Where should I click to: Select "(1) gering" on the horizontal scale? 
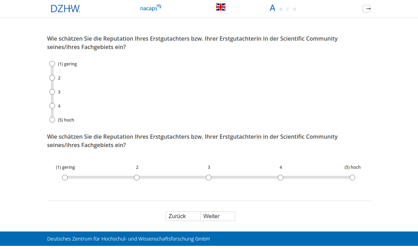pos(65,178)
